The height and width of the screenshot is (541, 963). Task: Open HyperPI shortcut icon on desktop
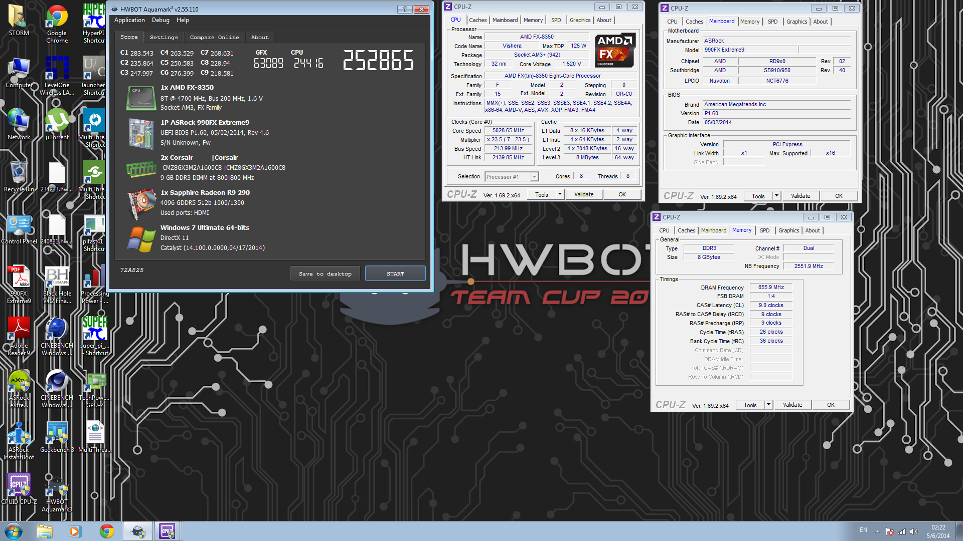point(94,24)
